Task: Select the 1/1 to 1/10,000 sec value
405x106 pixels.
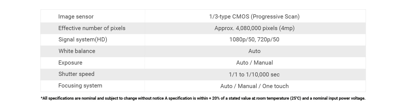Action: click(x=254, y=75)
